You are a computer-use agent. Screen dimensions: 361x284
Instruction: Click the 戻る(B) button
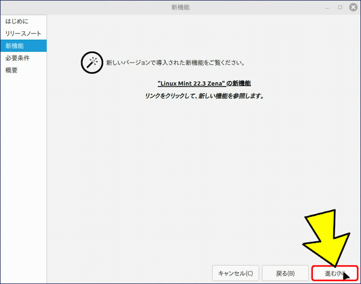[285, 273]
